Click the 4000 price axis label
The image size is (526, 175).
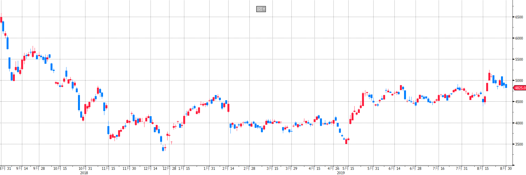point(519,123)
